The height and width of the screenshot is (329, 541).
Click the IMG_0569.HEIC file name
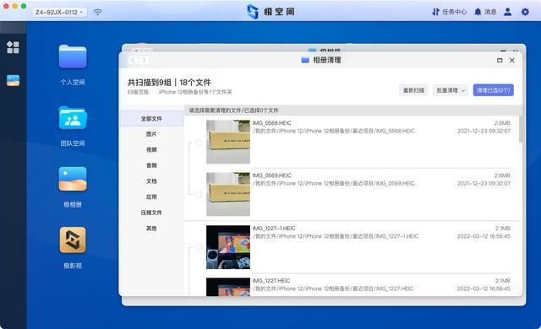(x=272, y=175)
